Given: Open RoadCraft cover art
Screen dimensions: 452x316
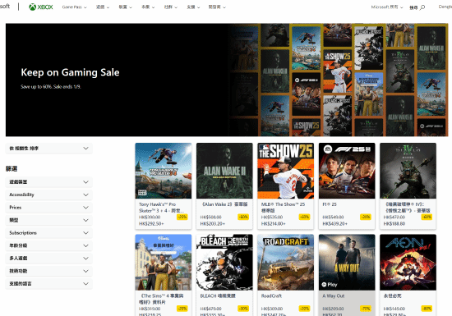Looking at the screenshot, I should [x=286, y=262].
